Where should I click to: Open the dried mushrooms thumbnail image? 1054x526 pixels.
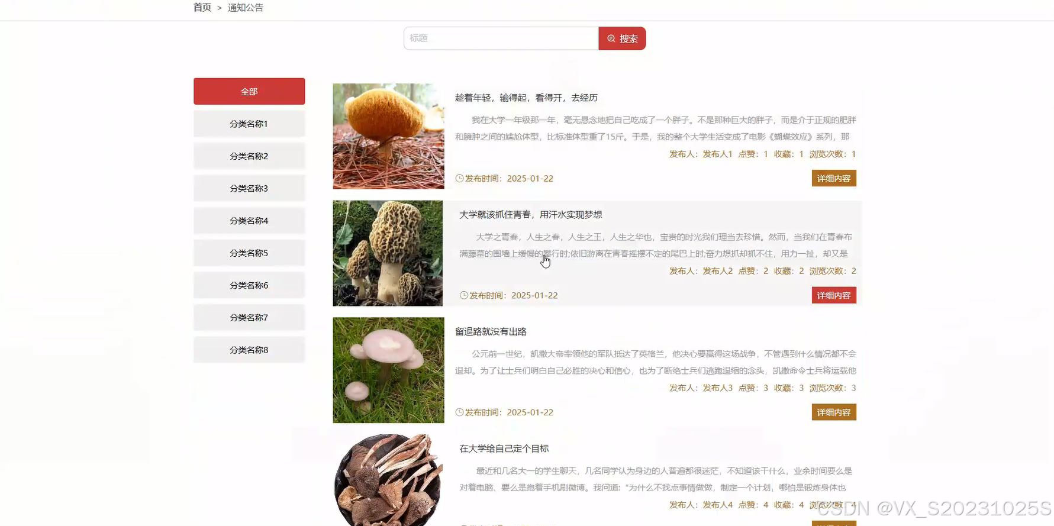(x=388, y=480)
